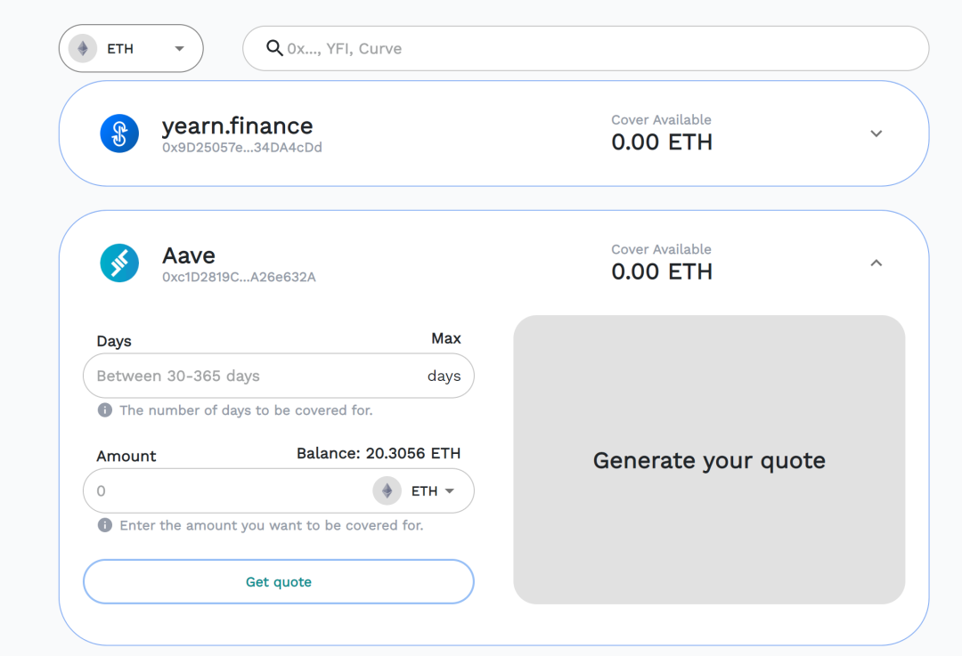The width and height of the screenshot is (962, 656).
Task: Open the ETH currency dropdown in Amount
Action: (433, 491)
